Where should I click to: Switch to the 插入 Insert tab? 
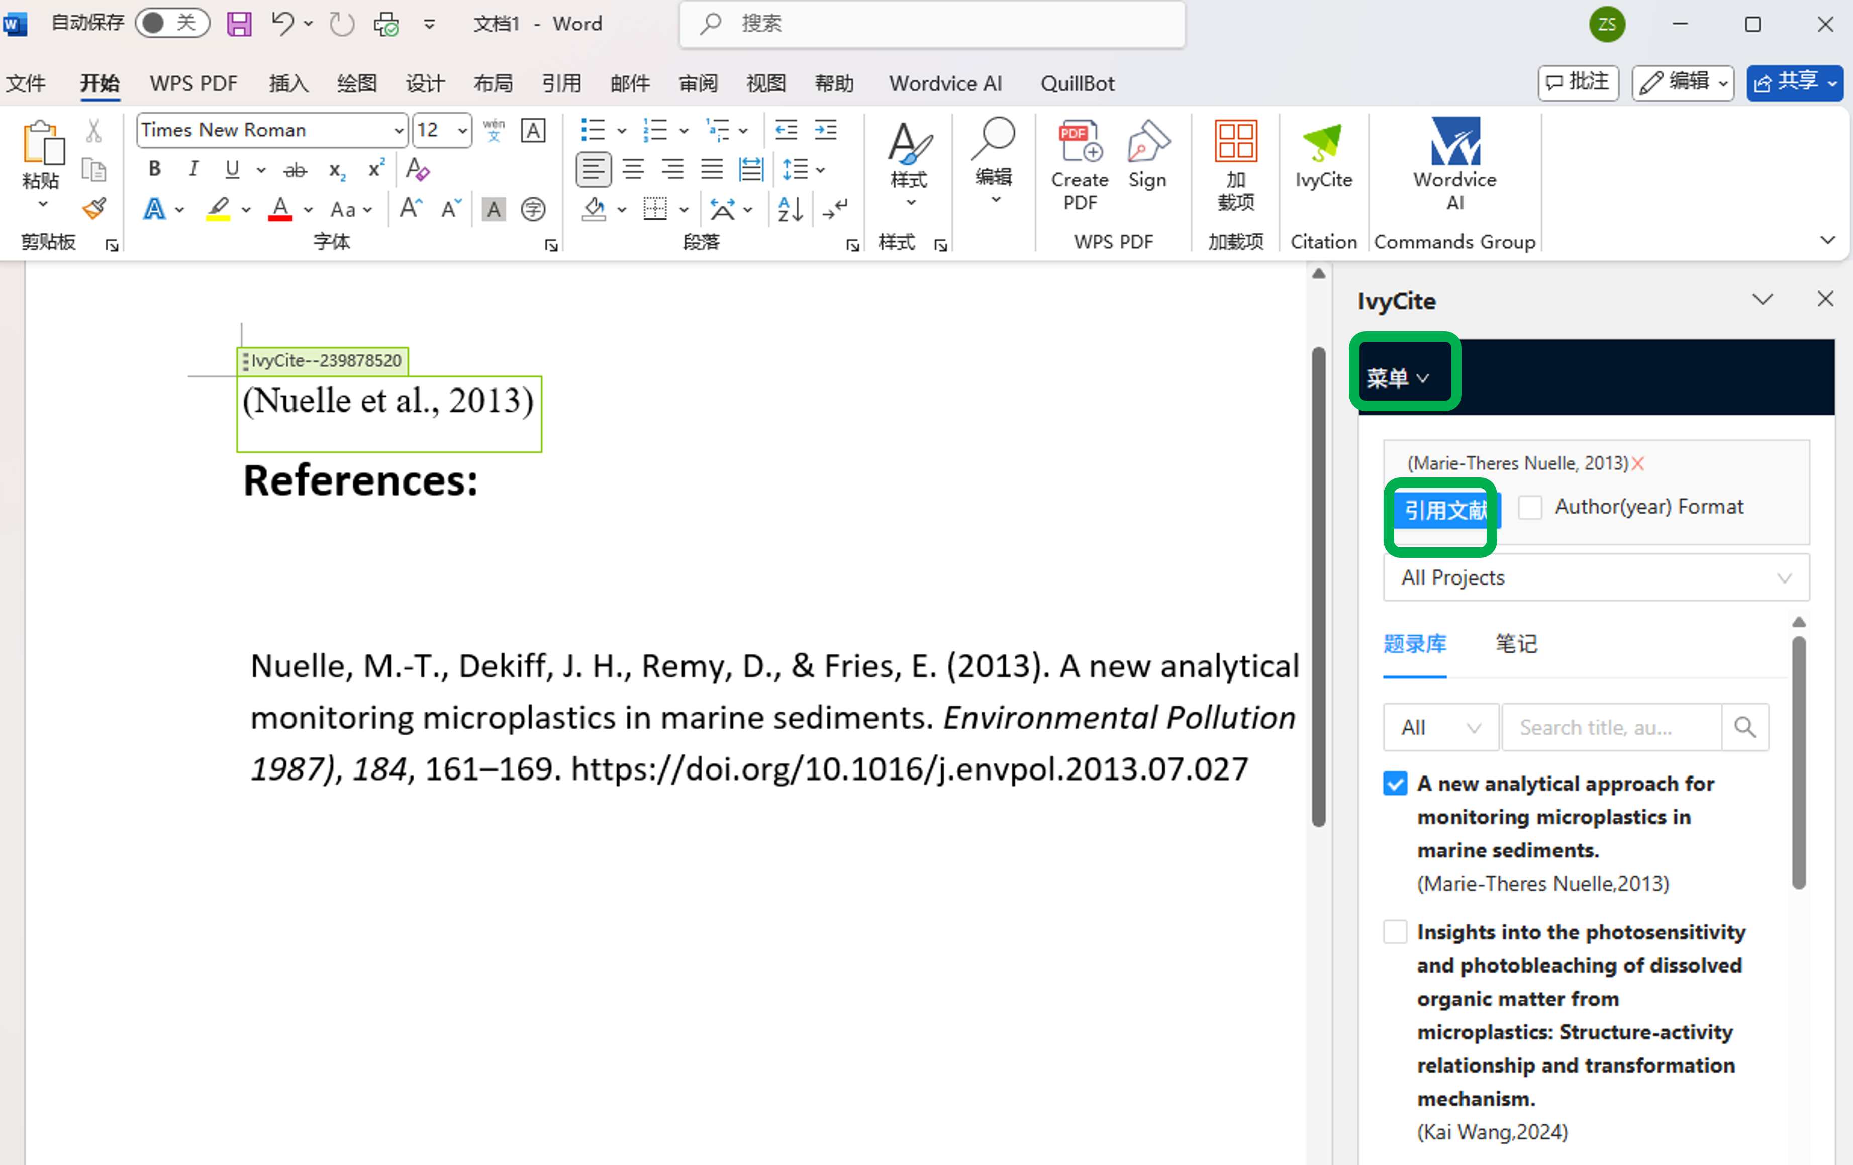[288, 83]
